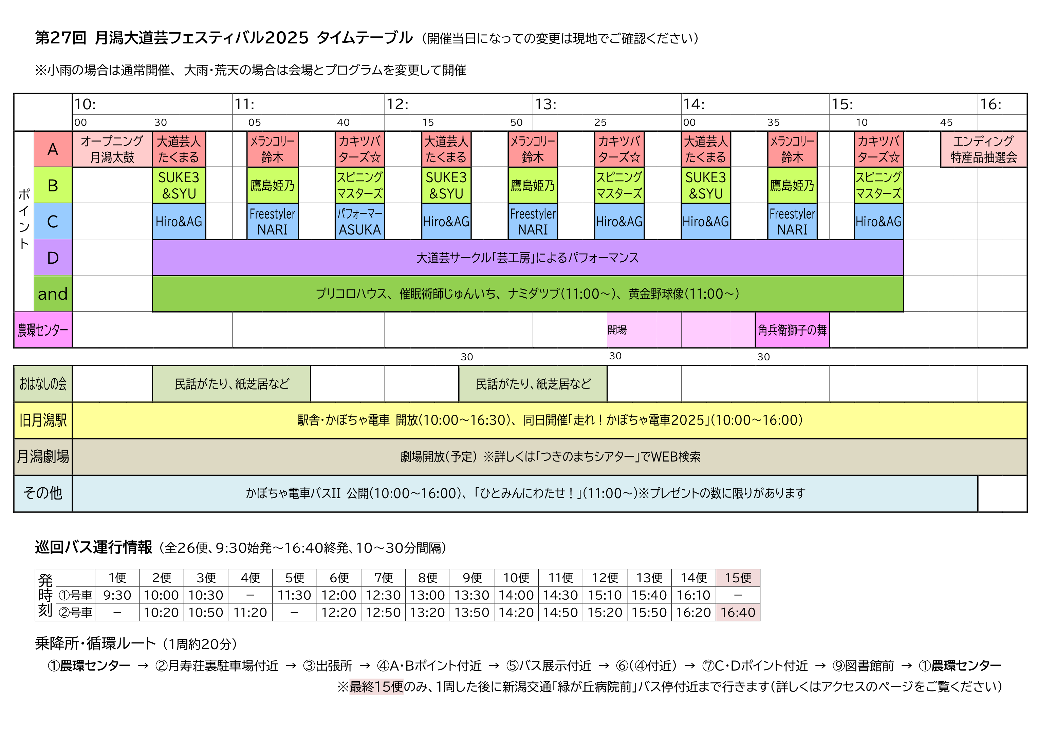Select the '旧月潟駅' row label
Viewport: 1037px width, 733px height.
[x=43, y=420]
